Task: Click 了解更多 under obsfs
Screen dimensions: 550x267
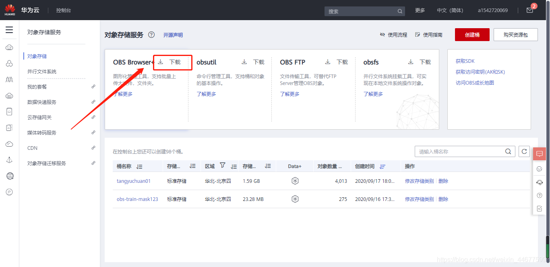Action: pos(373,94)
